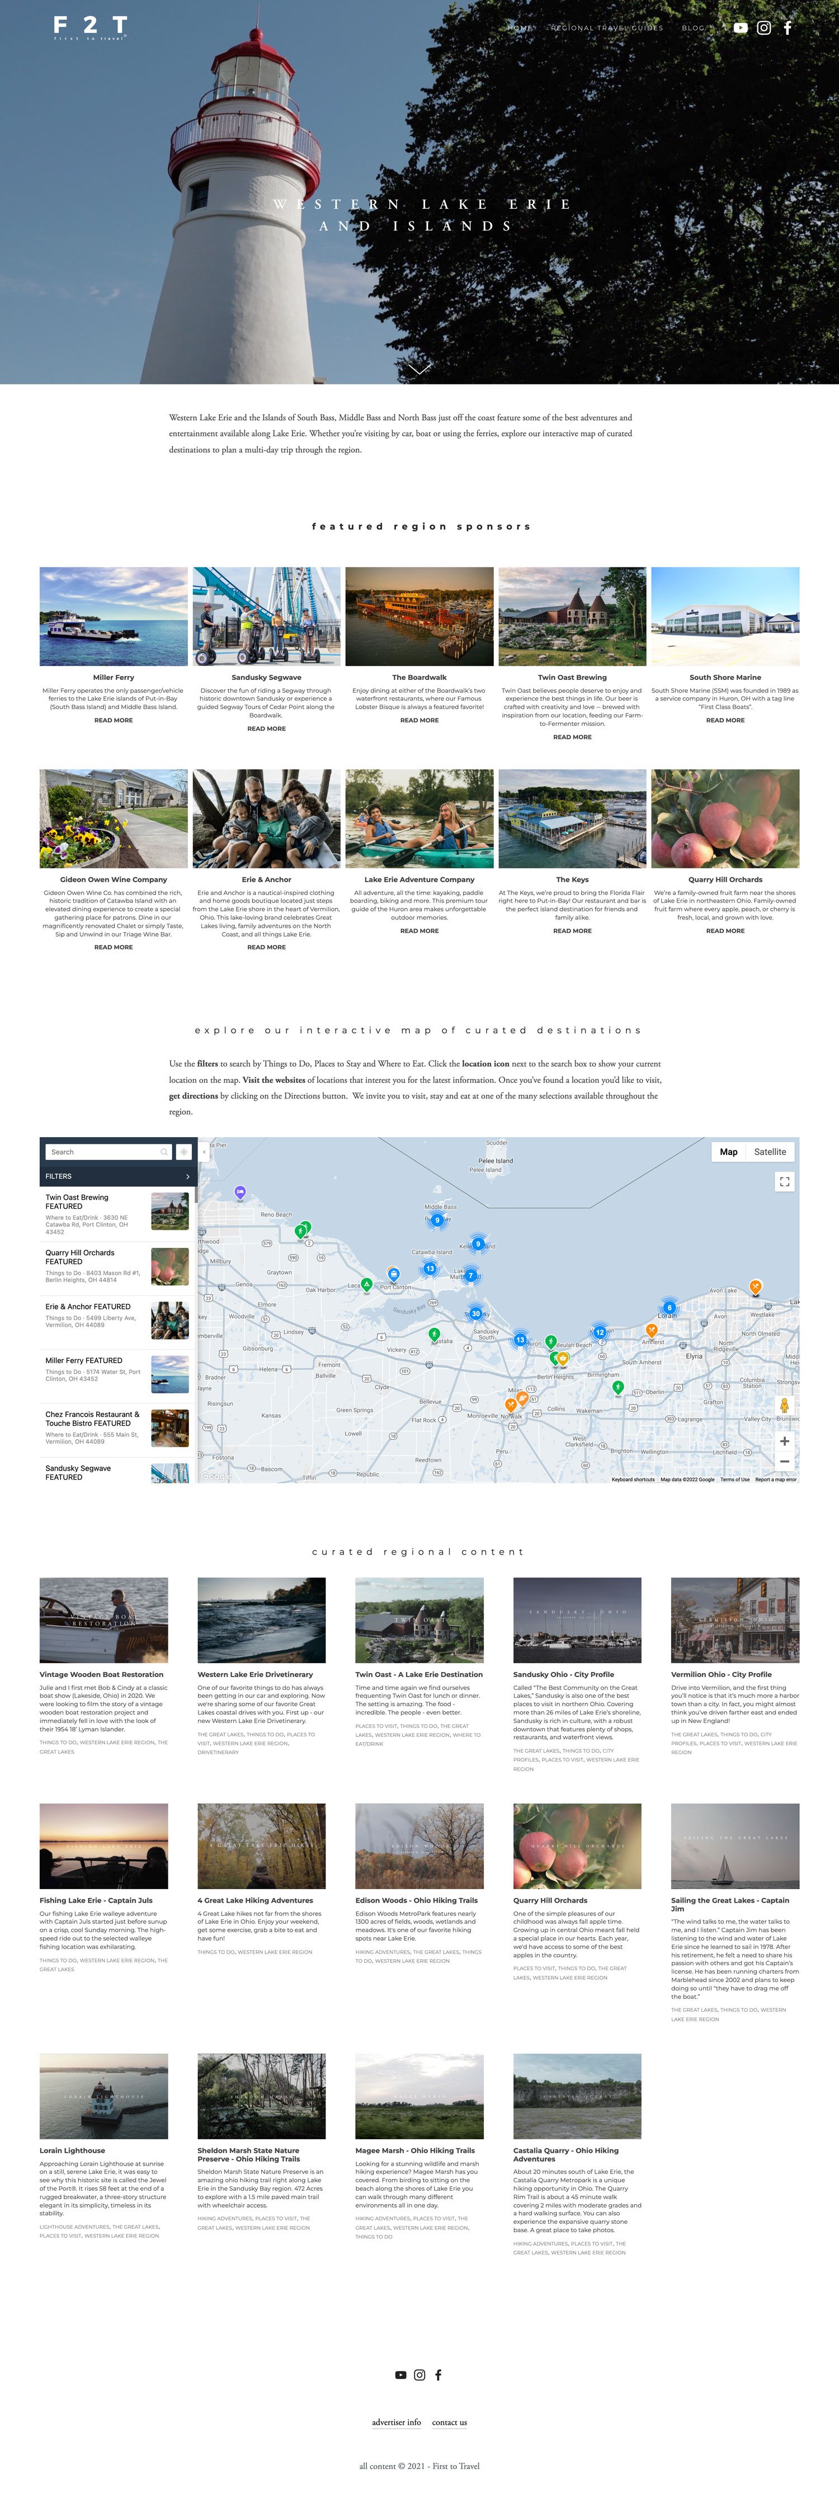The image size is (839, 2498).
Task: Click the search magnifier icon in map sidebar
Action: point(164,1152)
